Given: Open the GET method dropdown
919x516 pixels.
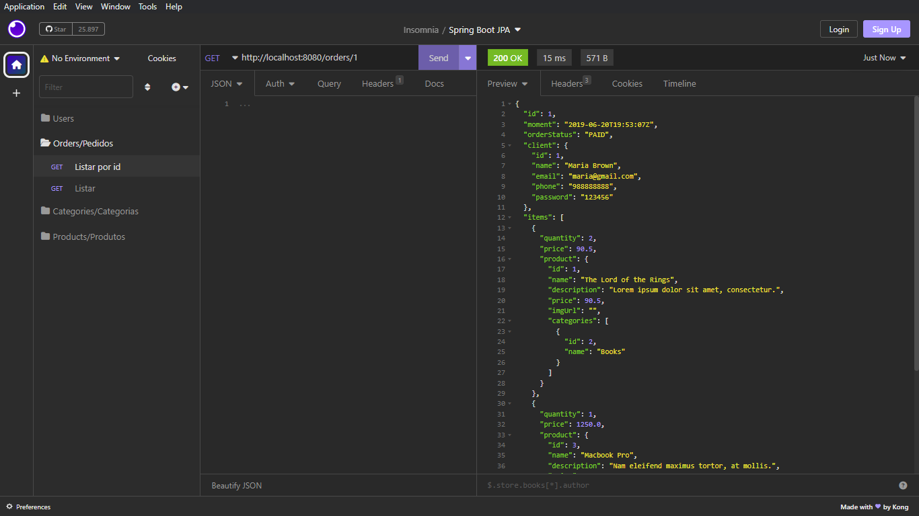Looking at the screenshot, I should coord(221,58).
